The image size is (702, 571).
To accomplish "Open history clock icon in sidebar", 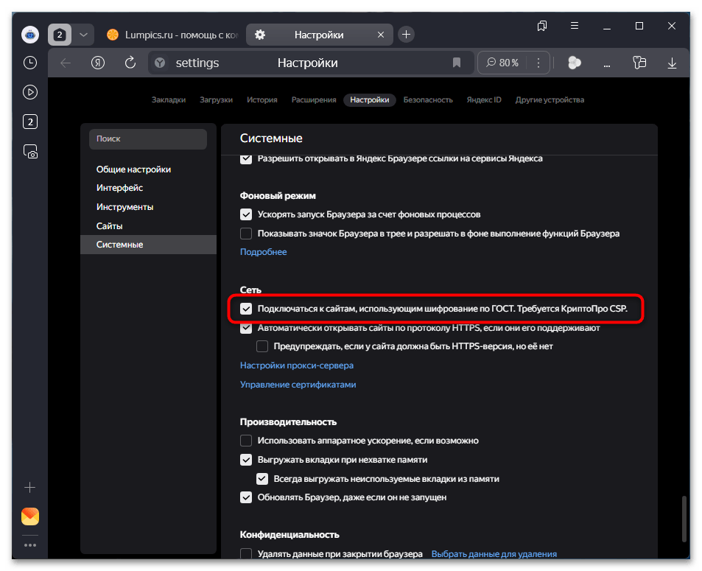I will point(30,62).
